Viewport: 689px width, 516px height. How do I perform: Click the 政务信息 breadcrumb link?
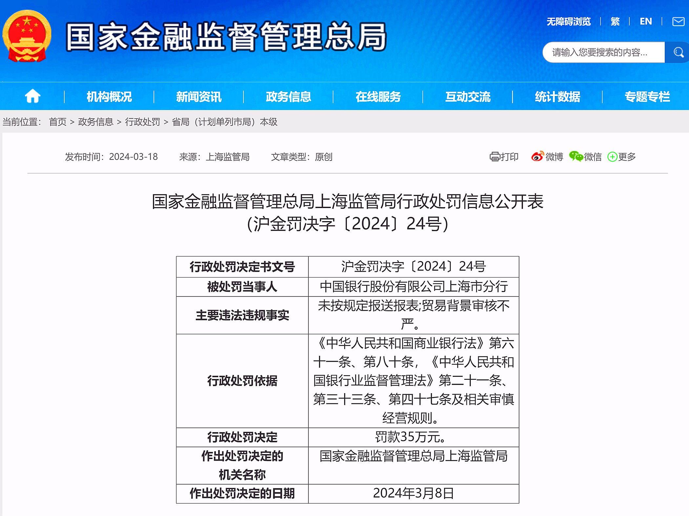click(x=95, y=122)
